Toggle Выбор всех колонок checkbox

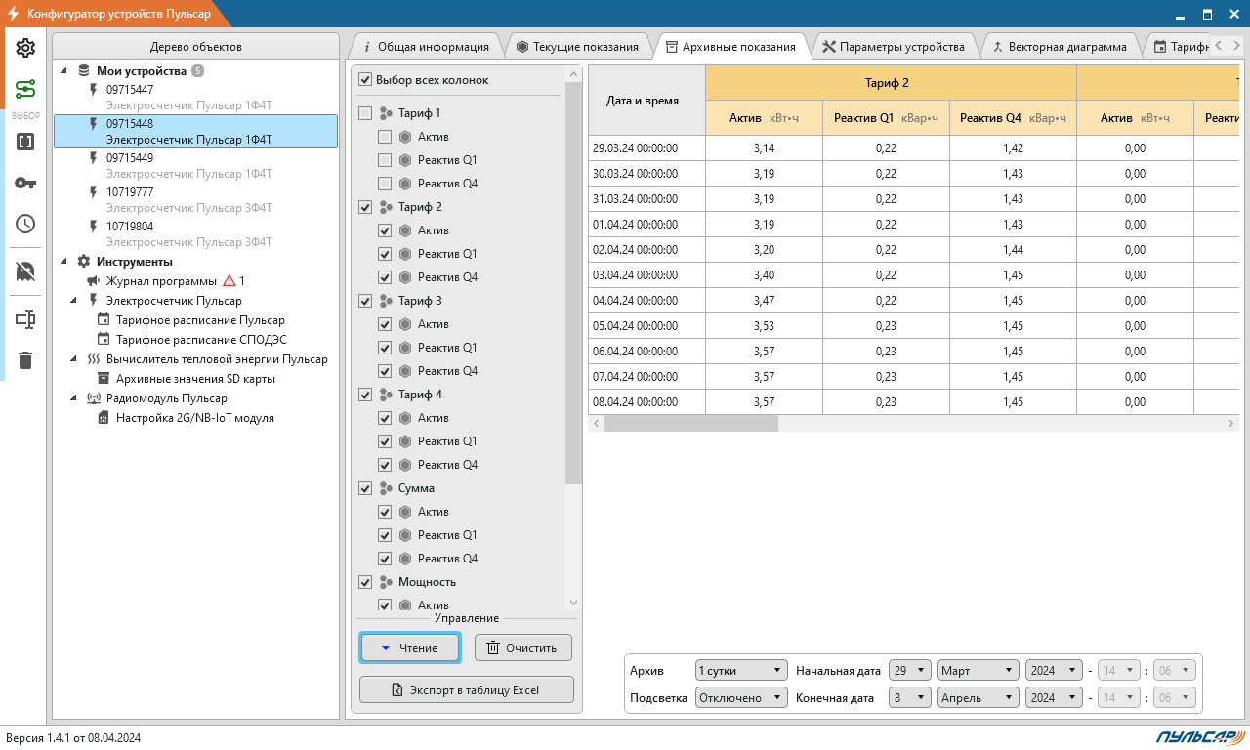(x=365, y=80)
